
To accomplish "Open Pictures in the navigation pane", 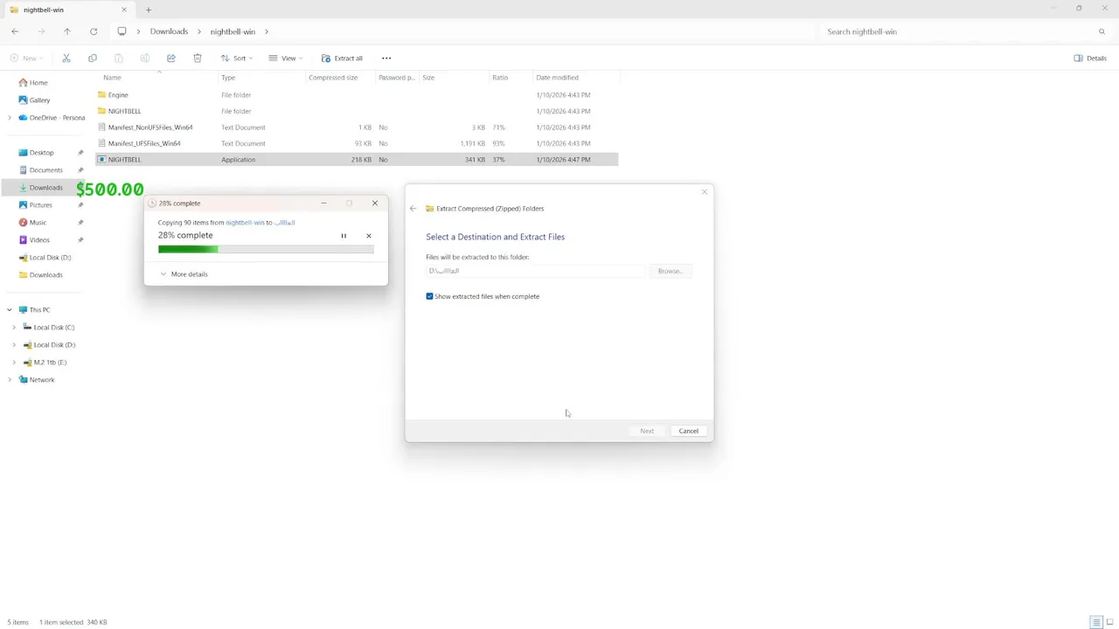I will (41, 205).
